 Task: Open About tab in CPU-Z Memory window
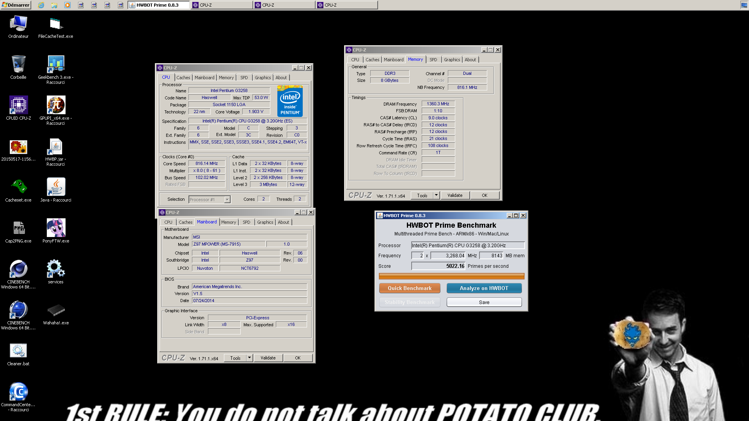click(470, 60)
